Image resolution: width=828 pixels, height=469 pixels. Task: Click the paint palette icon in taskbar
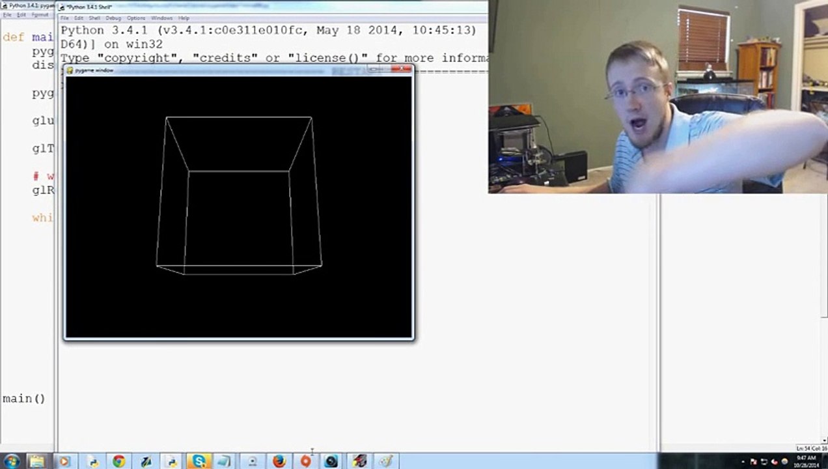point(385,461)
